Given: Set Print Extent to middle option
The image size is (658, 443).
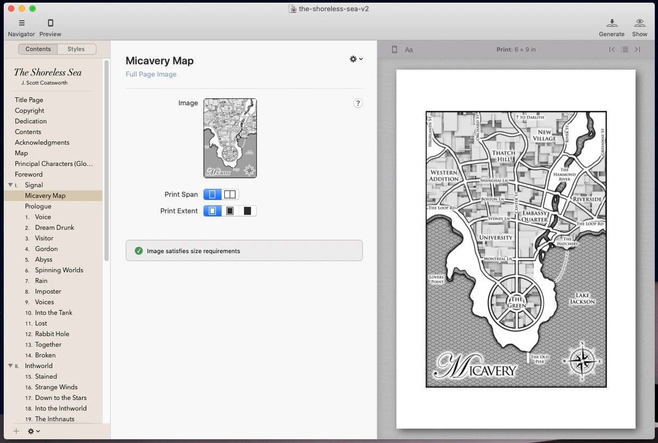Looking at the screenshot, I should tap(230, 211).
